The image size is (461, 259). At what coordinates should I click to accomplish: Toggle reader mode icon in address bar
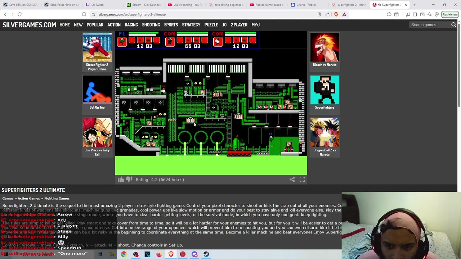click(x=319, y=14)
